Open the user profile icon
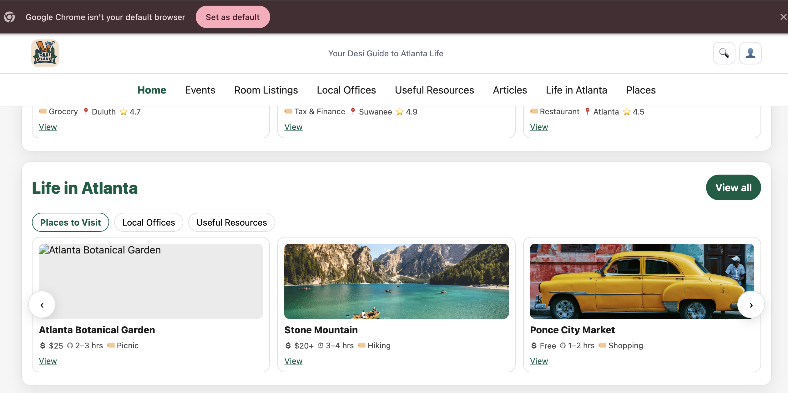Screen dimensions: 788x393 (750, 53)
